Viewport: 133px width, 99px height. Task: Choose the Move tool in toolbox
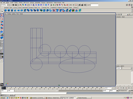click(2, 22)
